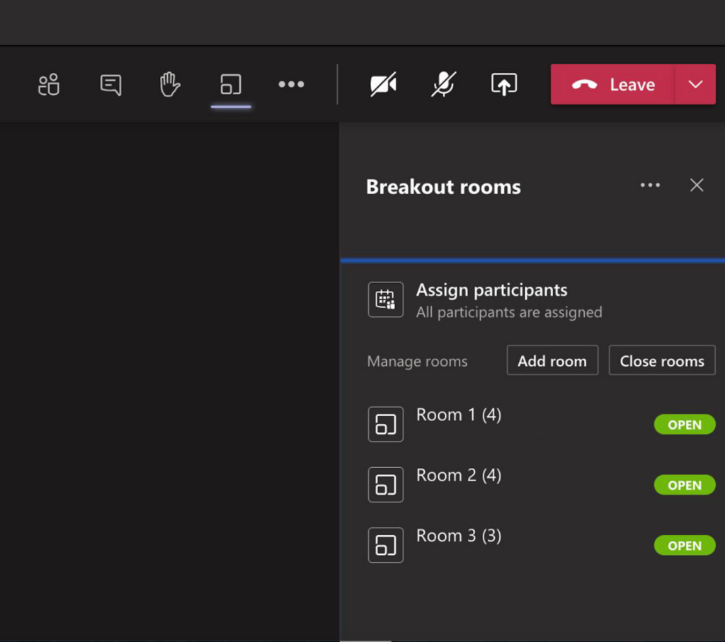
Task: Open the More actions toolbar menu
Action: 292,84
